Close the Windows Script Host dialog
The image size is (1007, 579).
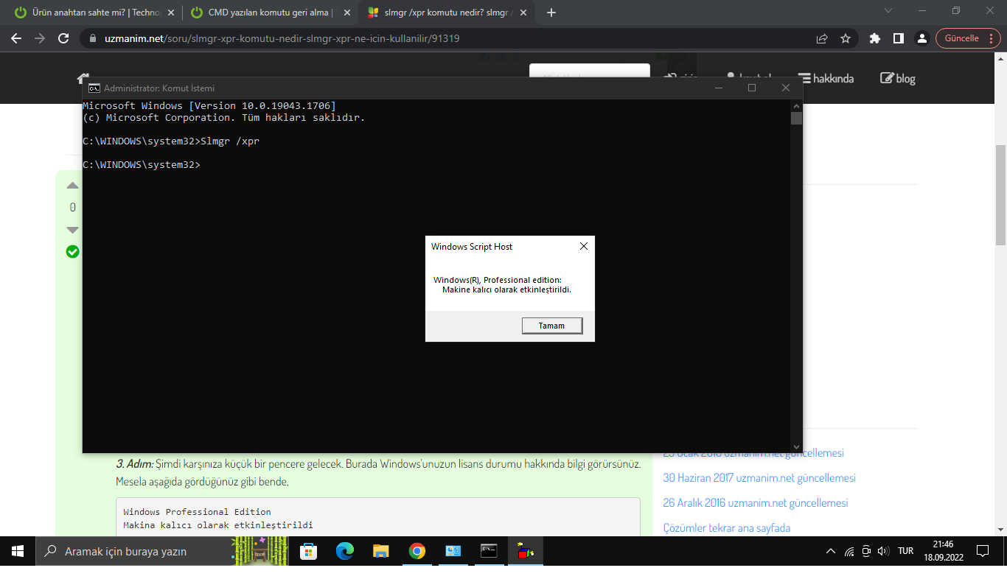tap(584, 246)
